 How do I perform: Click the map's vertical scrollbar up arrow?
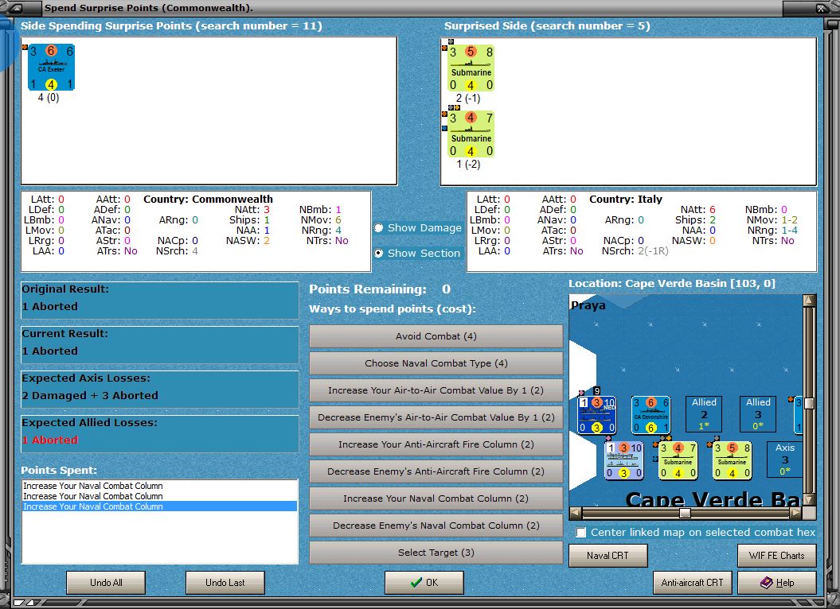pos(810,301)
